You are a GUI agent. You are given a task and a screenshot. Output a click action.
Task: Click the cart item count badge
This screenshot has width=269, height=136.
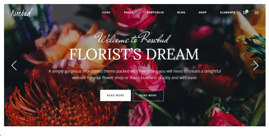[247, 11]
